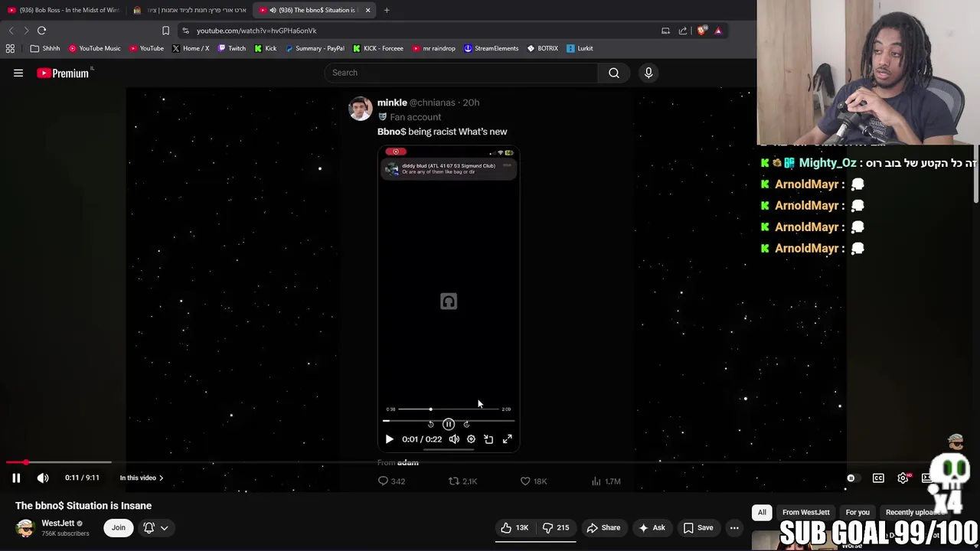The image size is (980, 551).
Task: Switch to the Bob Ross tab
Action: click(64, 10)
